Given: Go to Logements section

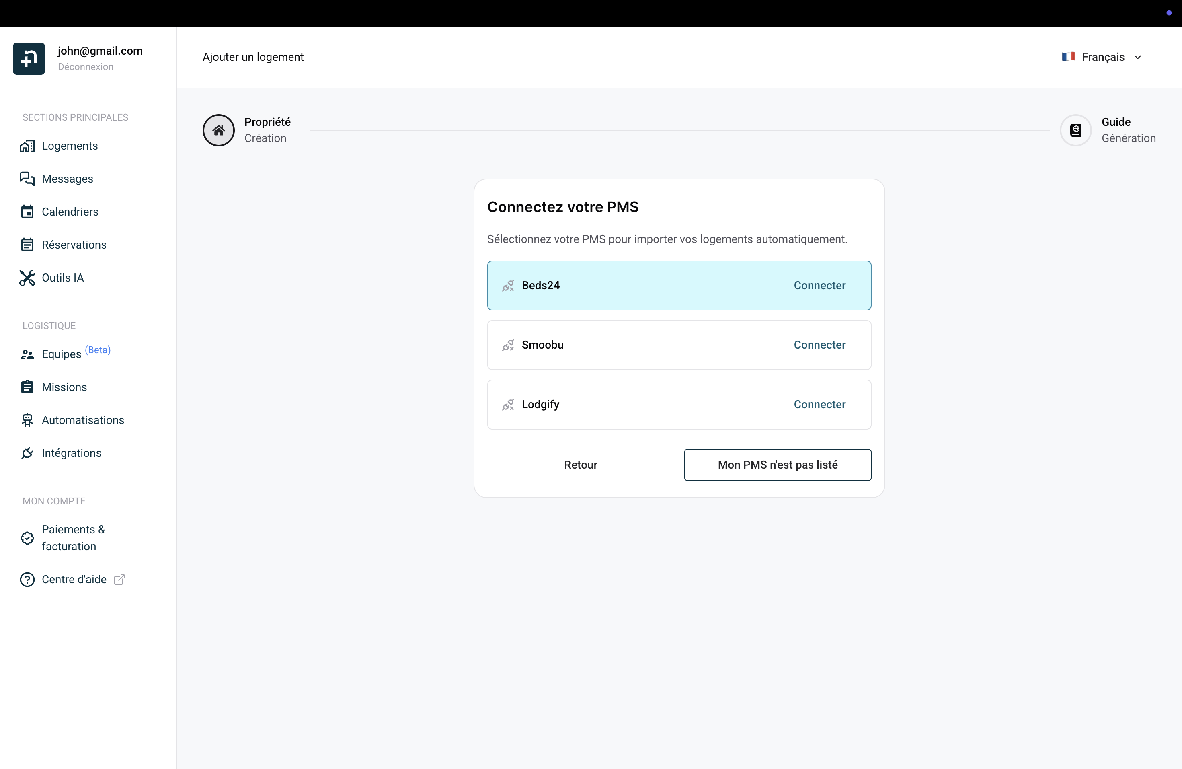Looking at the screenshot, I should 70,146.
